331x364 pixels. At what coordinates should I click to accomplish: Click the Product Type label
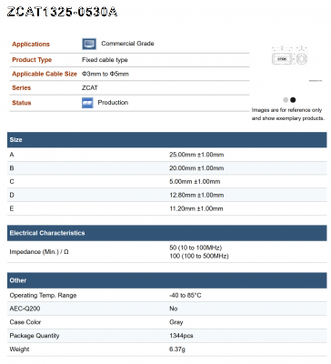pos(32,60)
